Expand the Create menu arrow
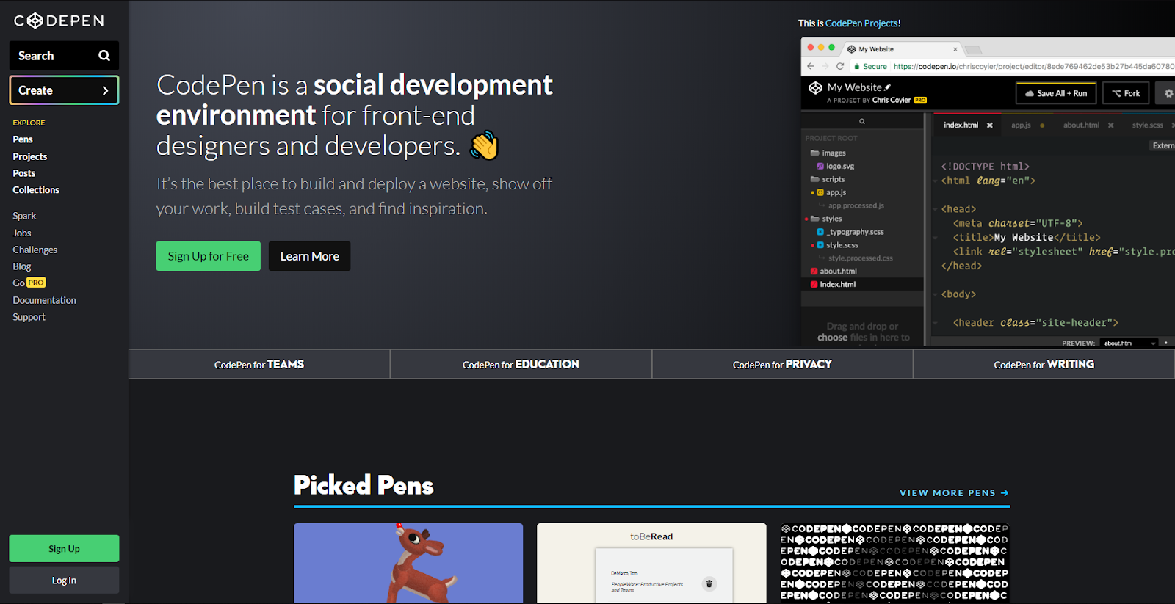Viewport: 1175px width, 604px height. pyautogui.click(x=105, y=90)
